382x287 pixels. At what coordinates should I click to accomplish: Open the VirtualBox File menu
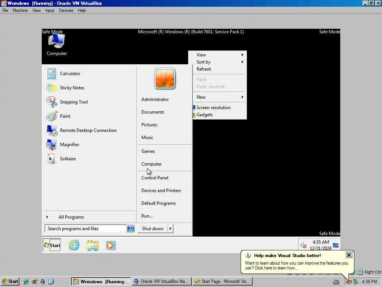5,10
